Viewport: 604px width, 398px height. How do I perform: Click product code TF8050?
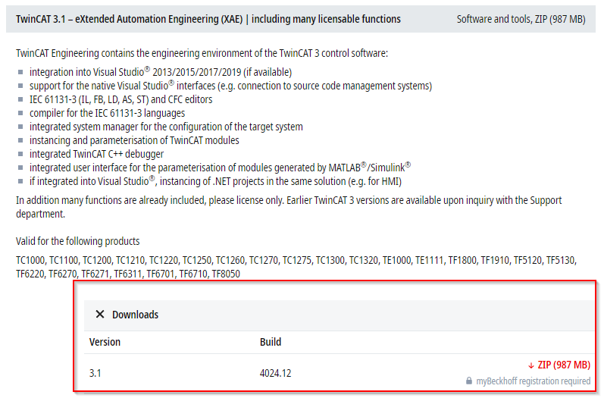[x=226, y=274]
